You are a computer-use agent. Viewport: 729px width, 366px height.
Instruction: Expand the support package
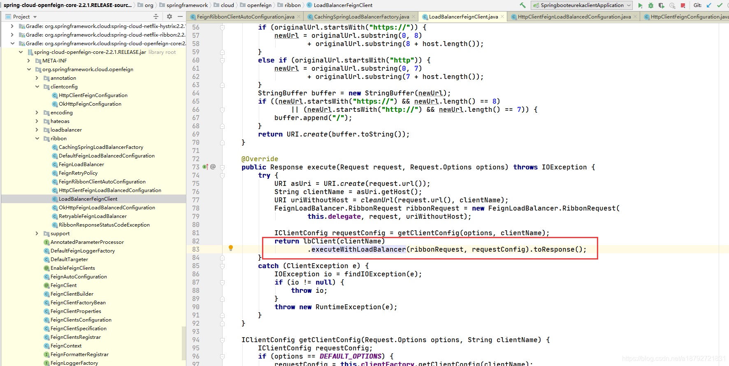[x=37, y=233]
